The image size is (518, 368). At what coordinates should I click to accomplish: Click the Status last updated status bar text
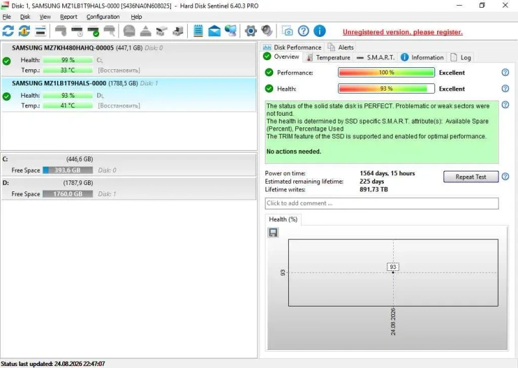(x=53, y=363)
